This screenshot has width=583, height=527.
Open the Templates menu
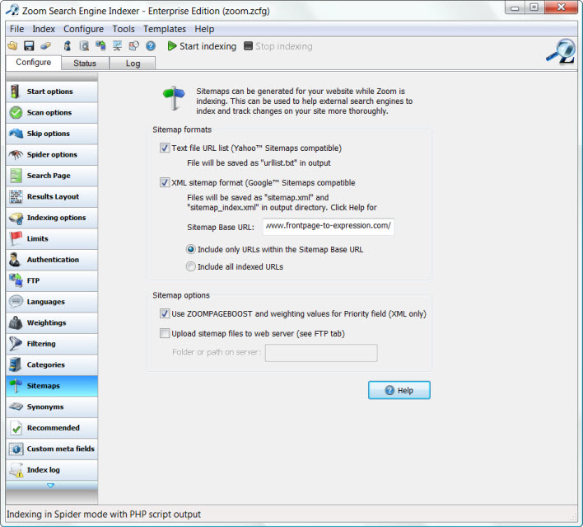pos(165,29)
